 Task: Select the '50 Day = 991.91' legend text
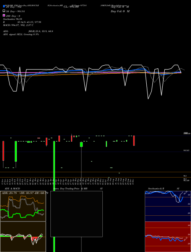[15, 11]
